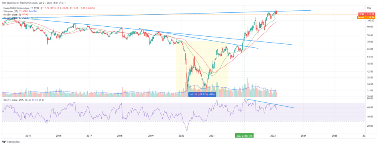This screenshot has height=145, width=378.
Task: Click the '78.00' price axis label
Action: (x=370, y=35)
